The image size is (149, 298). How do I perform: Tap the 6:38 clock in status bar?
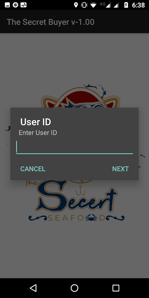click(x=138, y=5)
